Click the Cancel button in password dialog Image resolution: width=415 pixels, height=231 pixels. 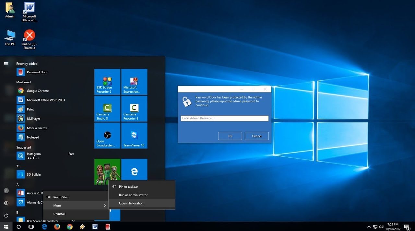click(x=256, y=136)
